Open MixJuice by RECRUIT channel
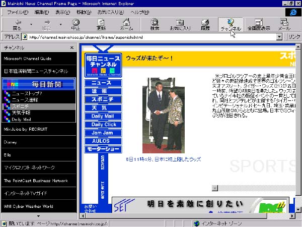Image resolution: width=302 pixels, height=227 pixels. click(39, 129)
